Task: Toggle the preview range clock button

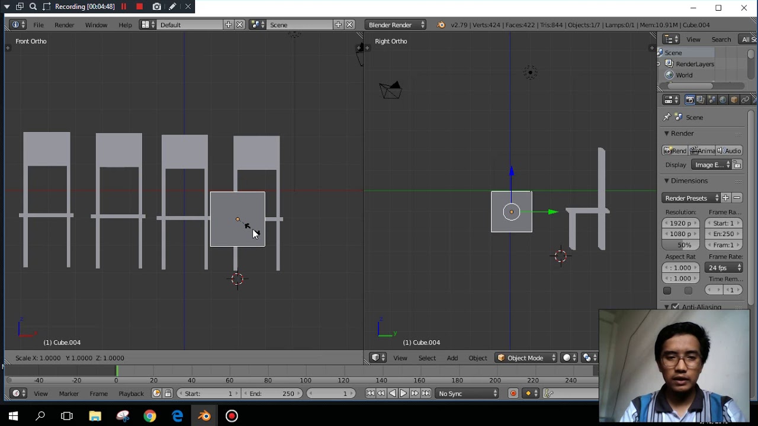Action: (x=156, y=393)
